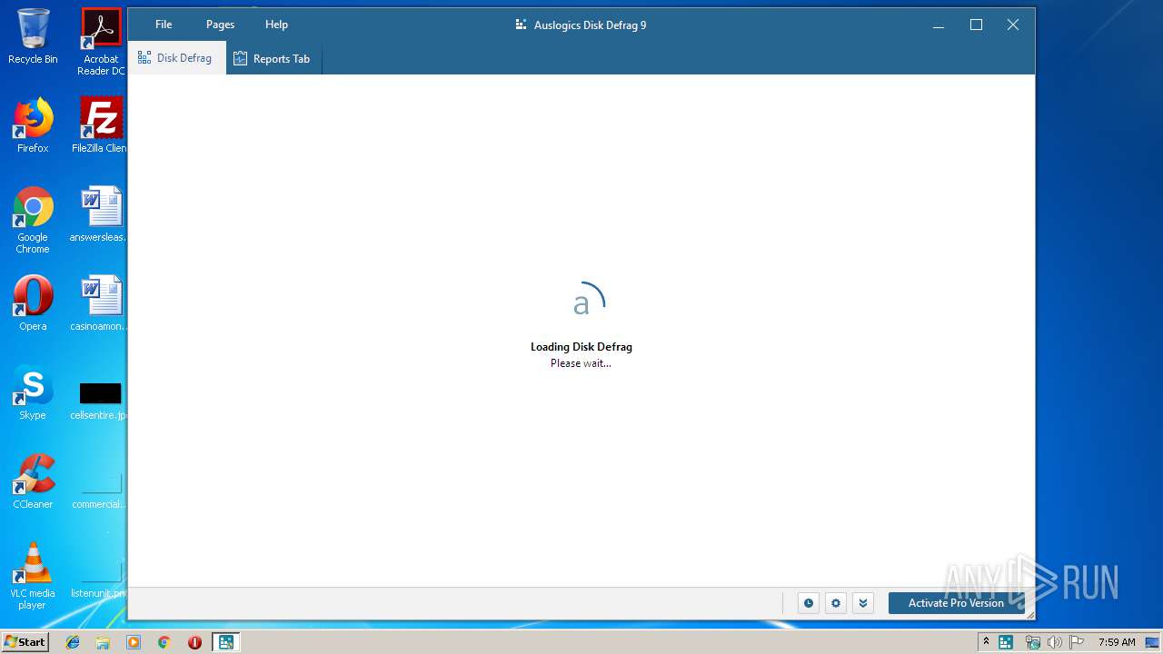Open the answersleas Word document

[101, 214]
